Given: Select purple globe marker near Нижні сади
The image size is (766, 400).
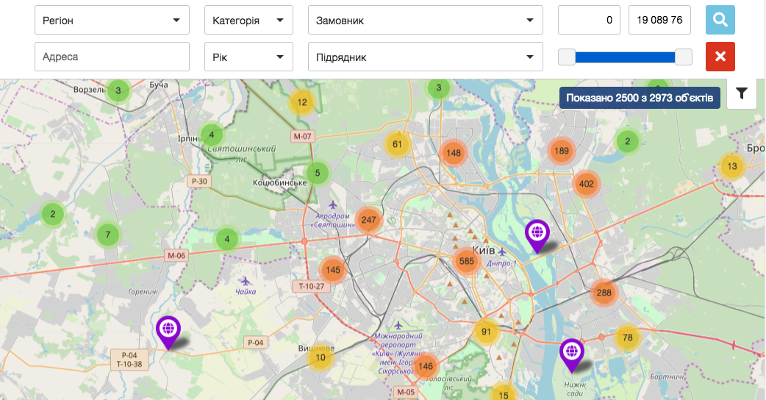Looking at the screenshot, I should pos(571,352).
